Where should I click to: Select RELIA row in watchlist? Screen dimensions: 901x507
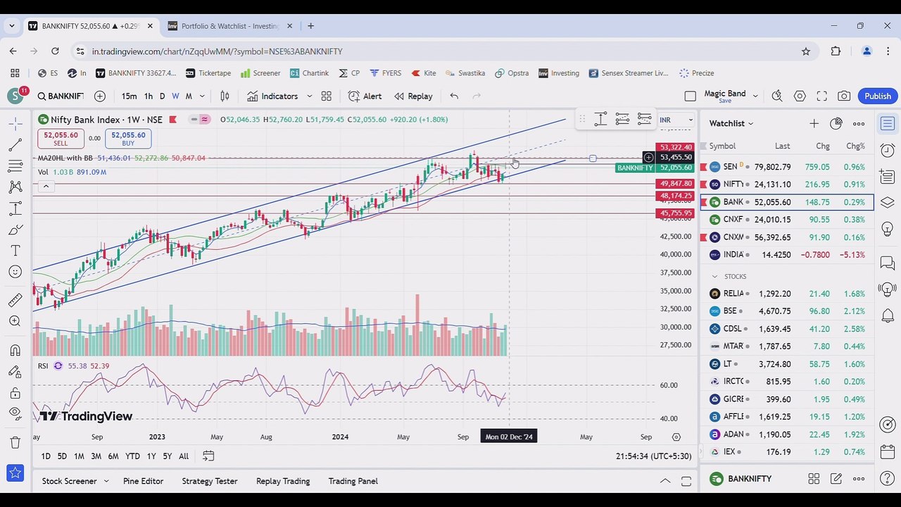click(787, 294)
